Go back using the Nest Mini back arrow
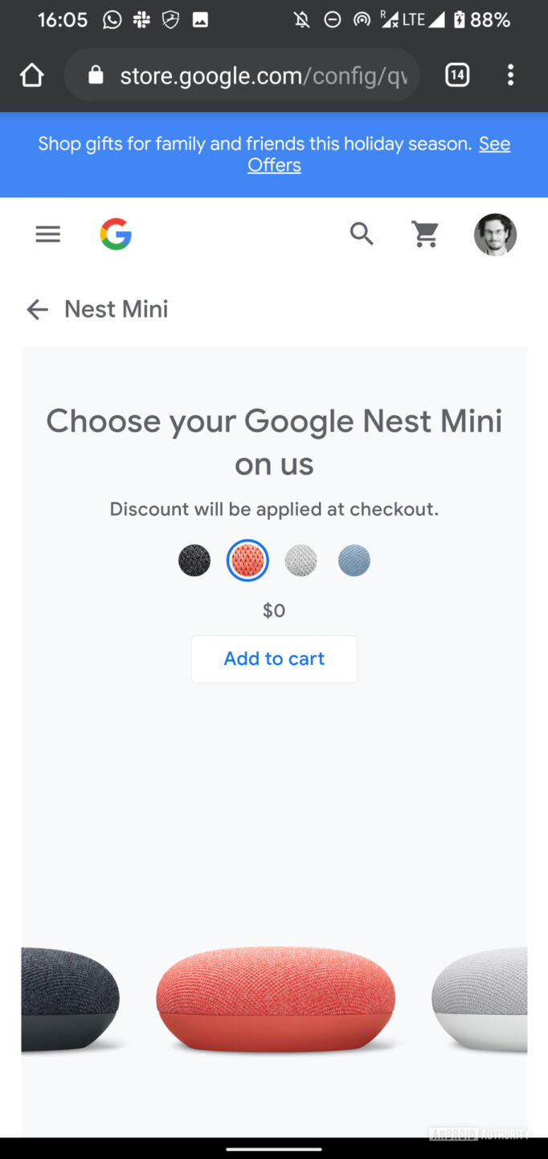The height and width of the screenshot is (1159, 548). [37, 309]
